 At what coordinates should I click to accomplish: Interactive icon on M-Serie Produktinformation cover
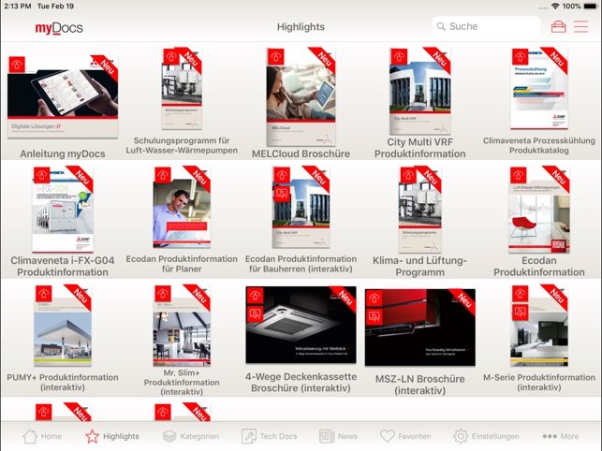520,312
